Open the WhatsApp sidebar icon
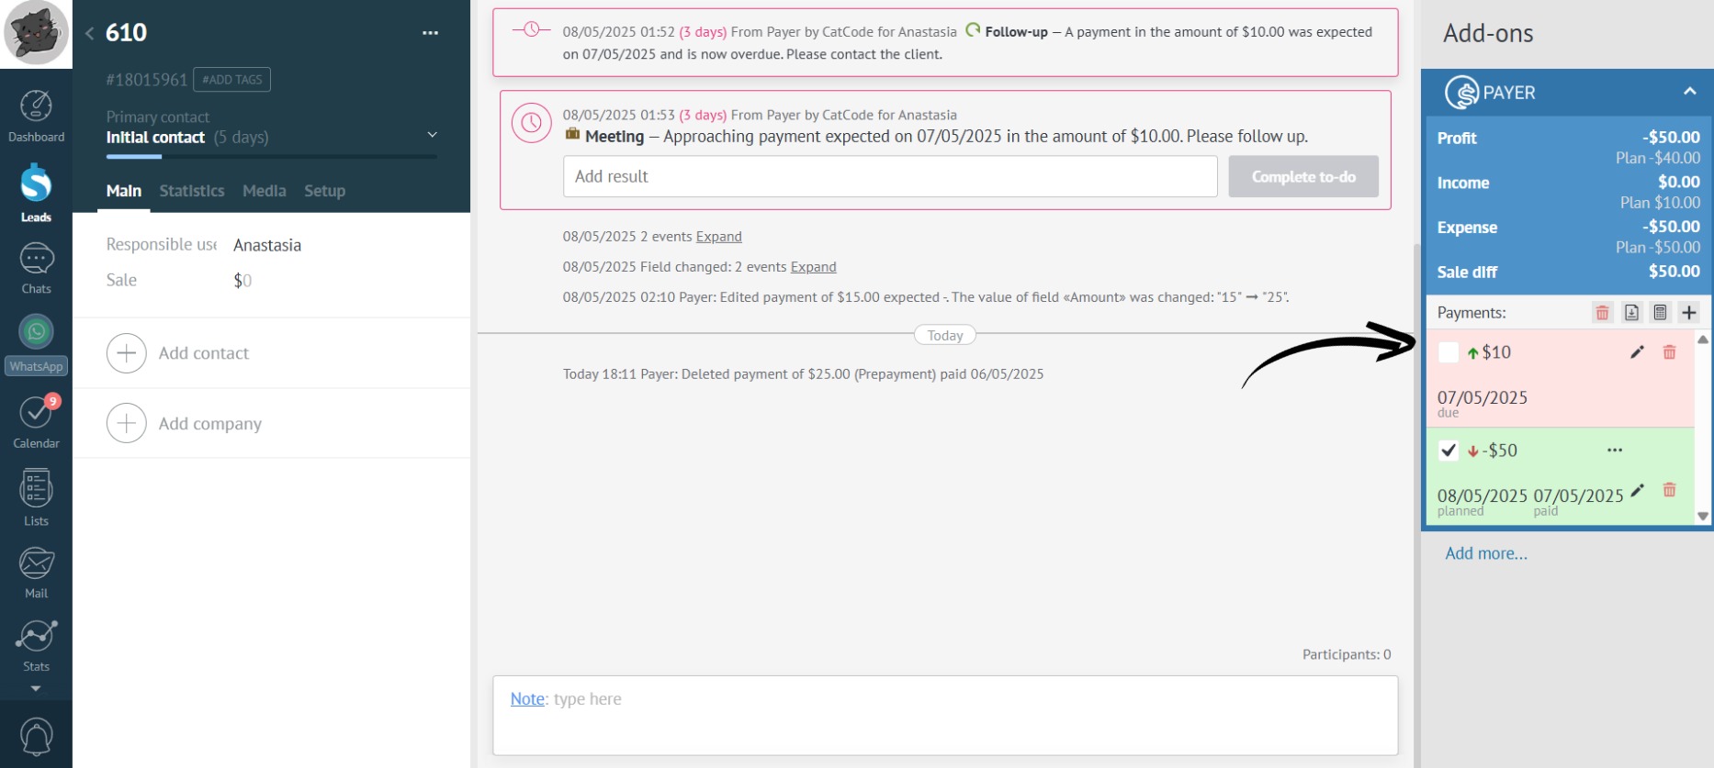The image size is (1714, 768). click(36, 341)
